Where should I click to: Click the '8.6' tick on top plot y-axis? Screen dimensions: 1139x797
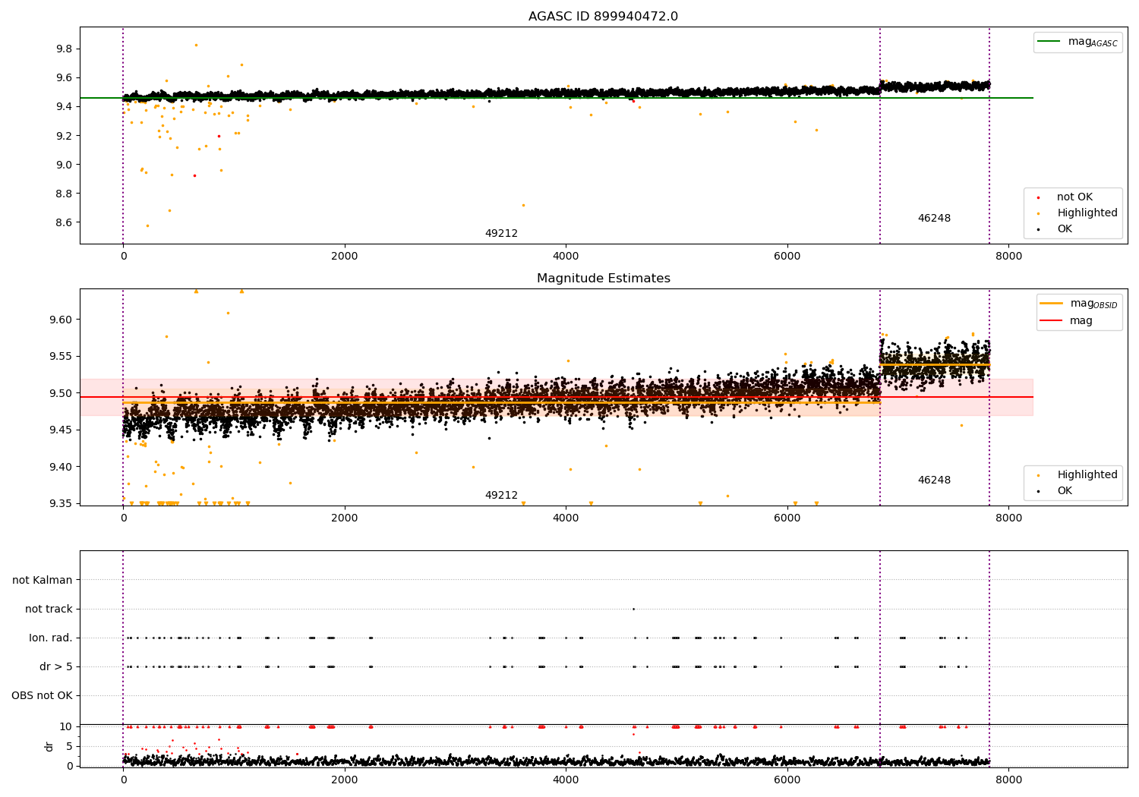pos(64,223)
